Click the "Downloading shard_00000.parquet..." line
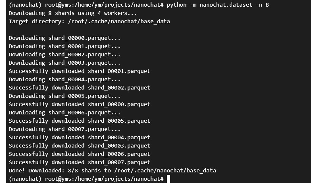Screen dimensions: 311x183 pyautogui.click(x=64, y=38)
